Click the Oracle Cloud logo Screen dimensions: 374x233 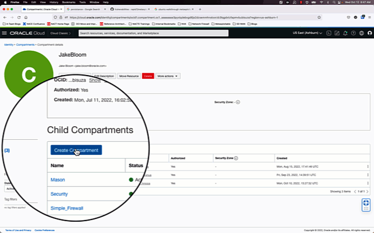(x=27, y=33)
